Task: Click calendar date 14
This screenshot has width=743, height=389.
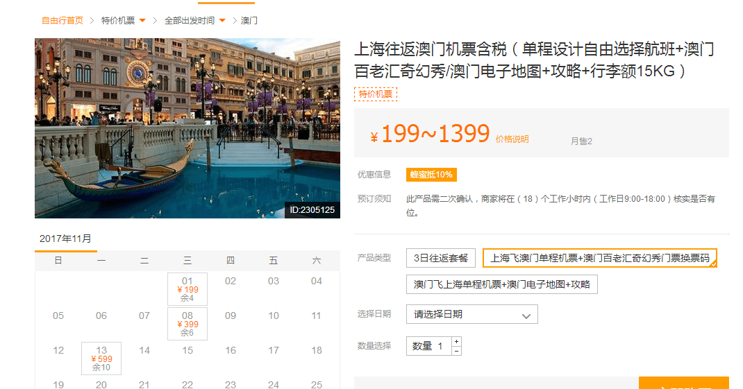Action: point(144,350)
